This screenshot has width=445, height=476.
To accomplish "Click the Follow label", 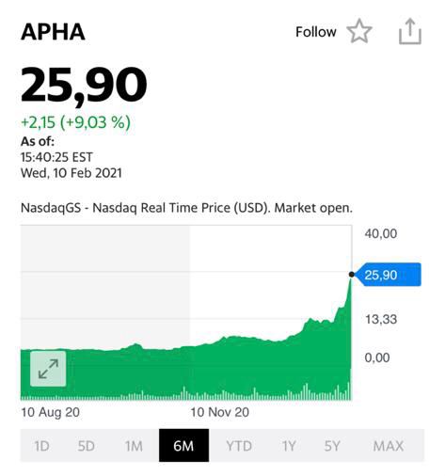I will (x=316, y=32).
